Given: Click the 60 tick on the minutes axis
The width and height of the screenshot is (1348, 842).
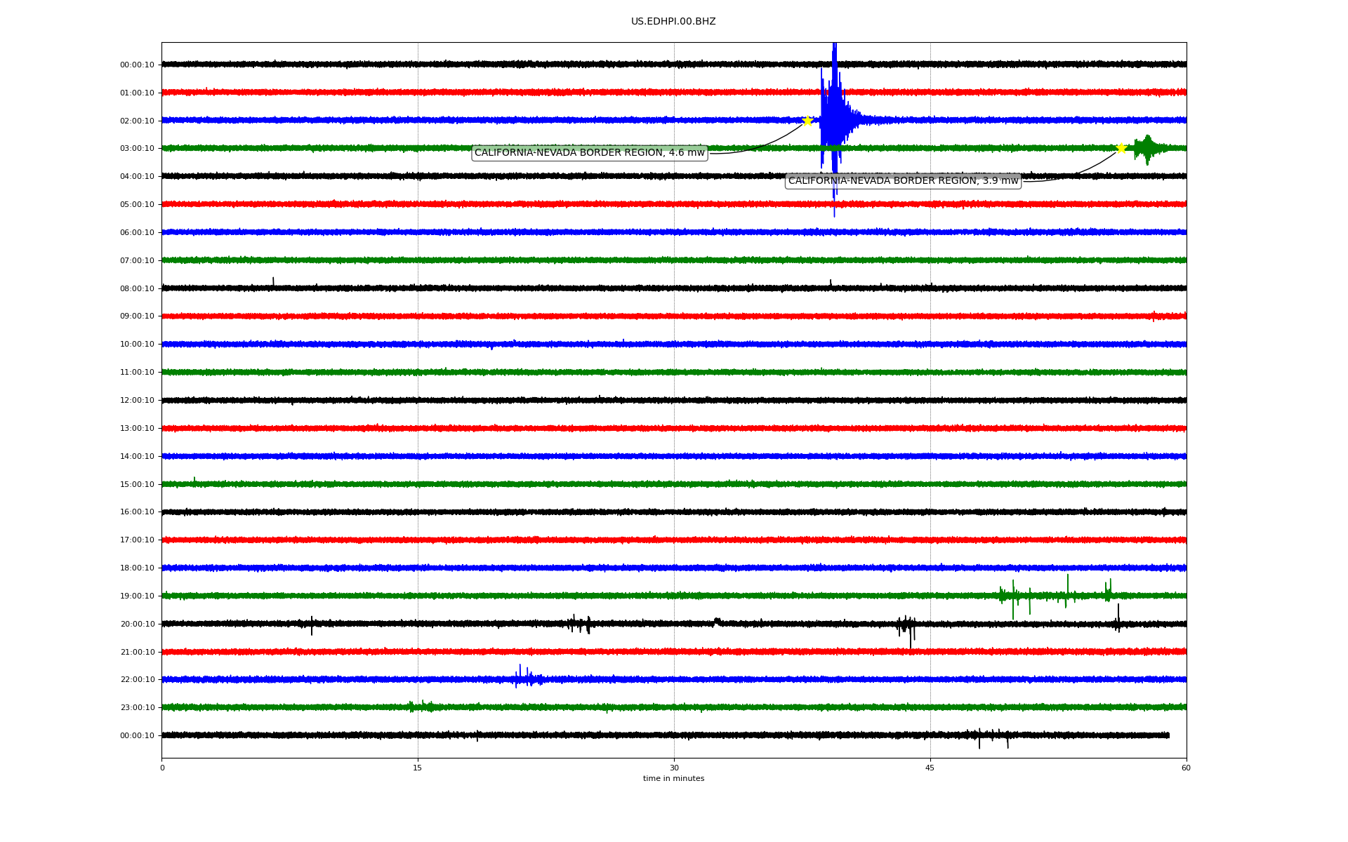Looking at the screenshot, I should (x=1186, y=768).
